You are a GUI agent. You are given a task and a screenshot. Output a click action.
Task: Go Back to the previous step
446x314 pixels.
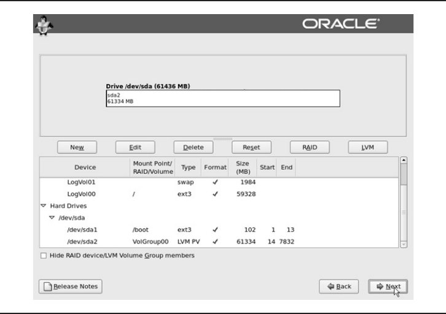point(338,286)
